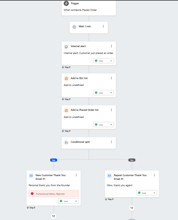Click the Trigger lightning bolt icon
Screen dimensions: 178x220
66,3
